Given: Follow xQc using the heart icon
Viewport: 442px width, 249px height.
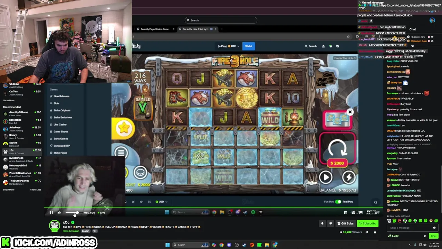Looking at the screenshot, I should coord(330,223).
